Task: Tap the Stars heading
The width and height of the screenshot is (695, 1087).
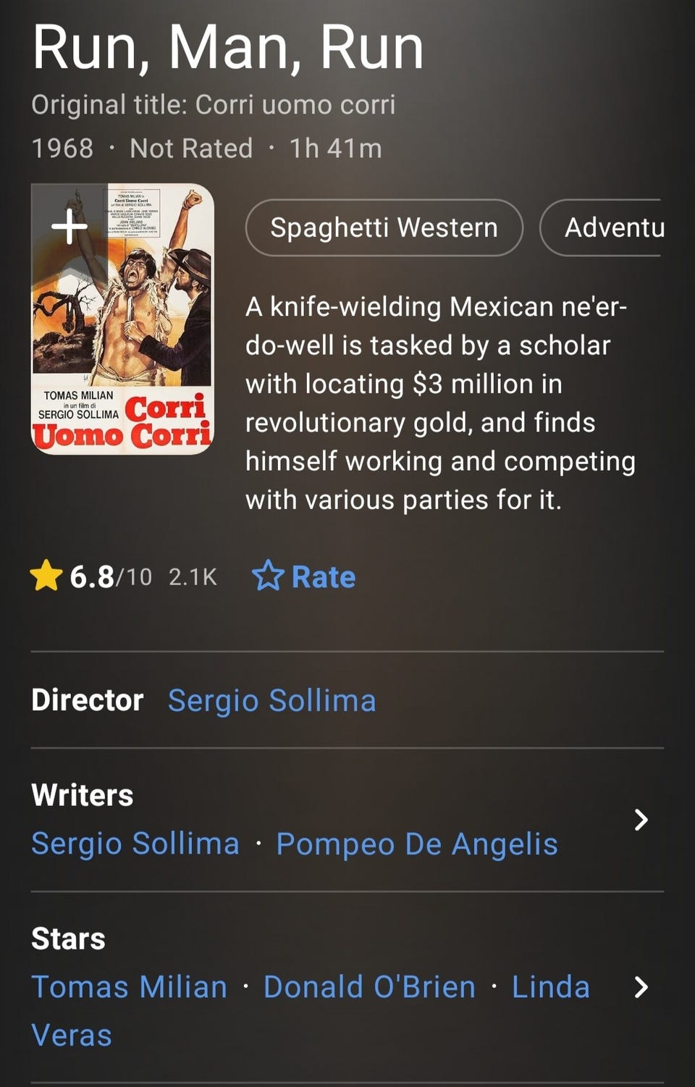Action: point(69,939)
